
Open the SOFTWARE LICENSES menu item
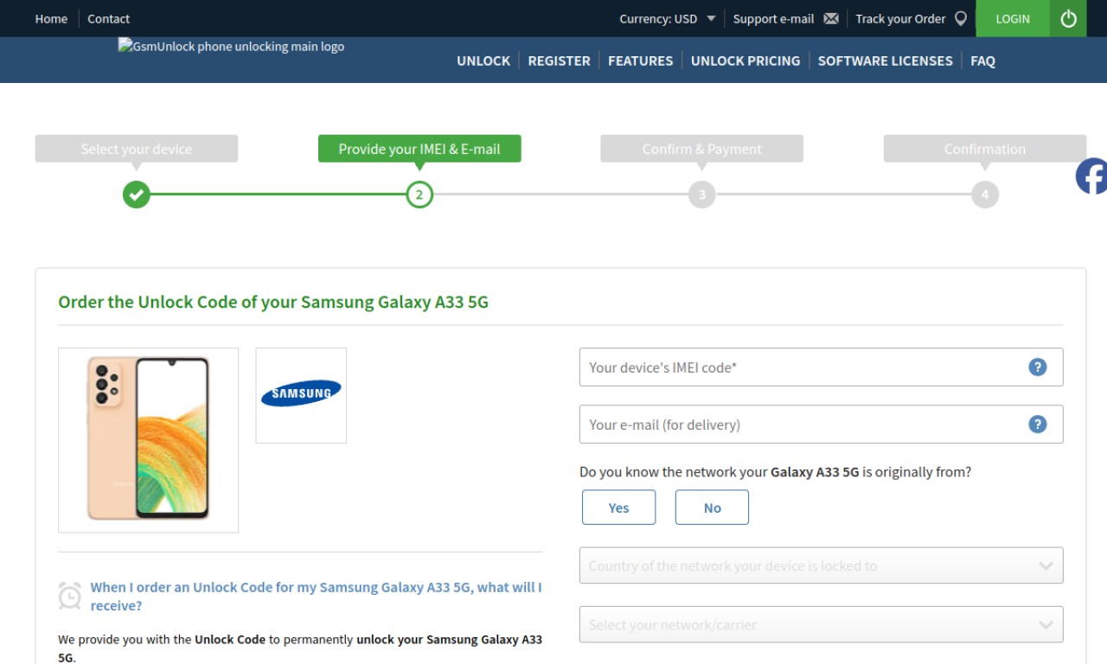[x=885, y=61]
